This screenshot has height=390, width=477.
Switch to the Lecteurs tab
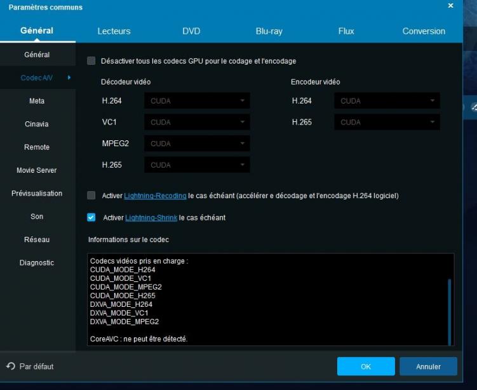click(114, 31)
